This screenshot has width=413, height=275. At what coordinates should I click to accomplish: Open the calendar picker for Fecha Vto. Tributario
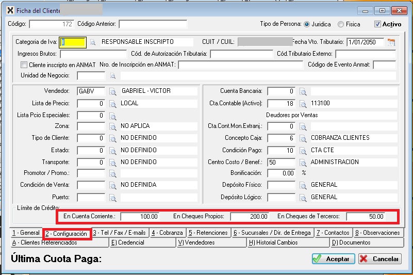[x=391, y=42]
